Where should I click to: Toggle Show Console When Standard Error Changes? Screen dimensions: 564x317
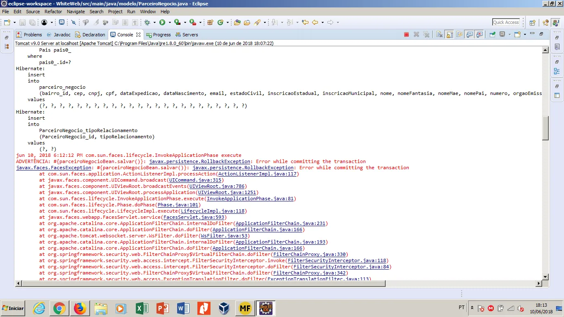coord(479,35)
